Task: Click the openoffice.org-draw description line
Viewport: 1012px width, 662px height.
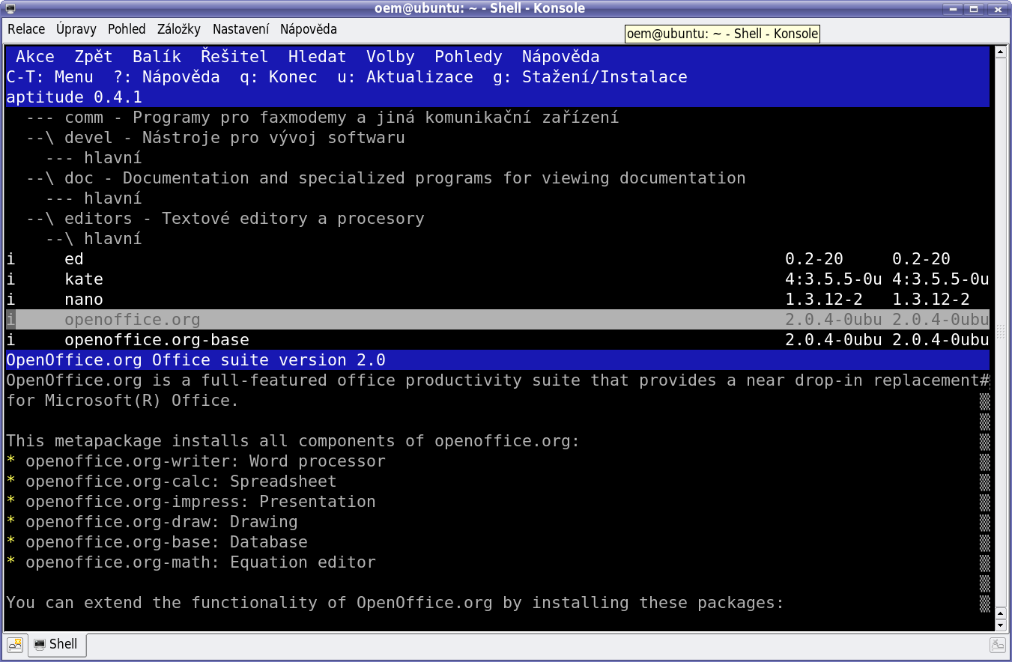Action: point(152,522)
